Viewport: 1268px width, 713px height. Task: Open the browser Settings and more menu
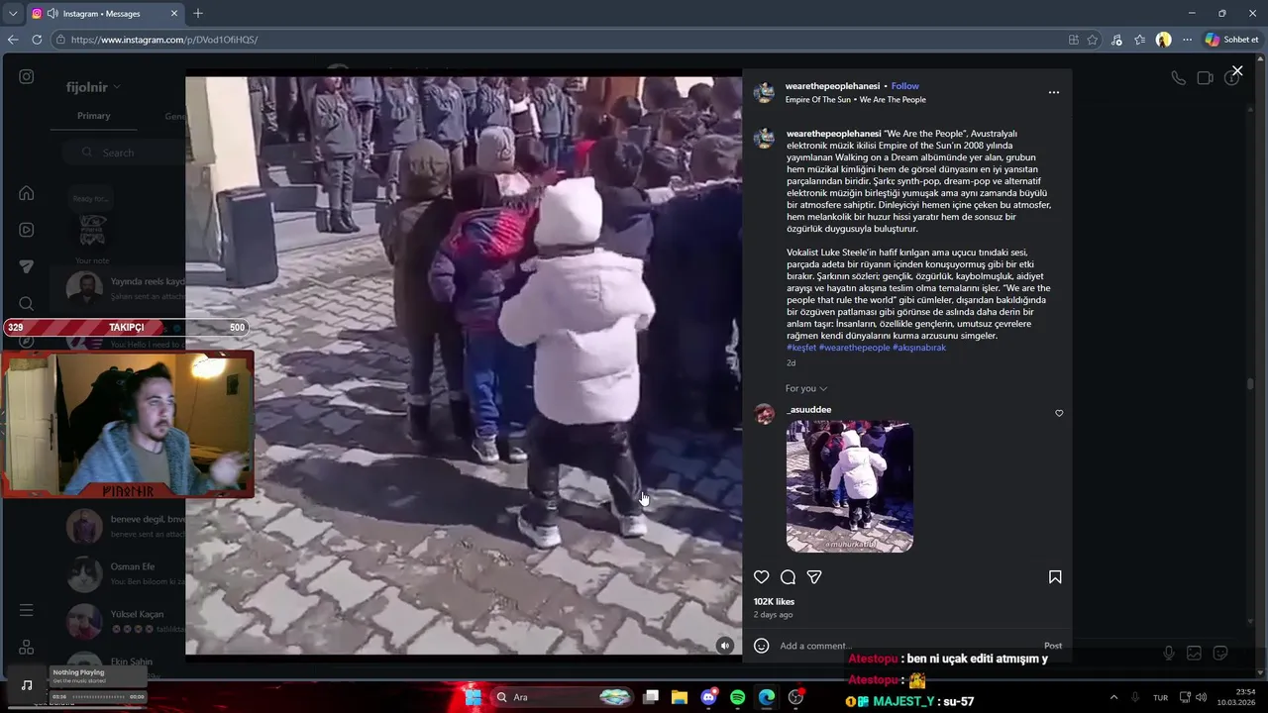coord(1187,40)
